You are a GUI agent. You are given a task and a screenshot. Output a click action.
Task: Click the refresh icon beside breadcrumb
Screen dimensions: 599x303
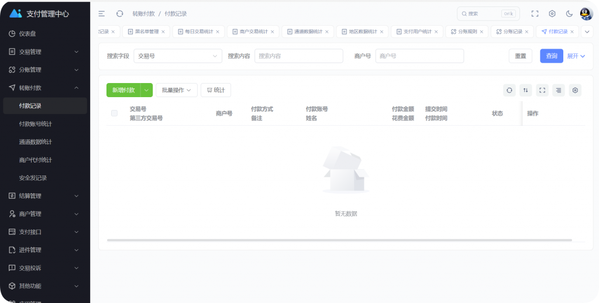(x=119, y=14)
